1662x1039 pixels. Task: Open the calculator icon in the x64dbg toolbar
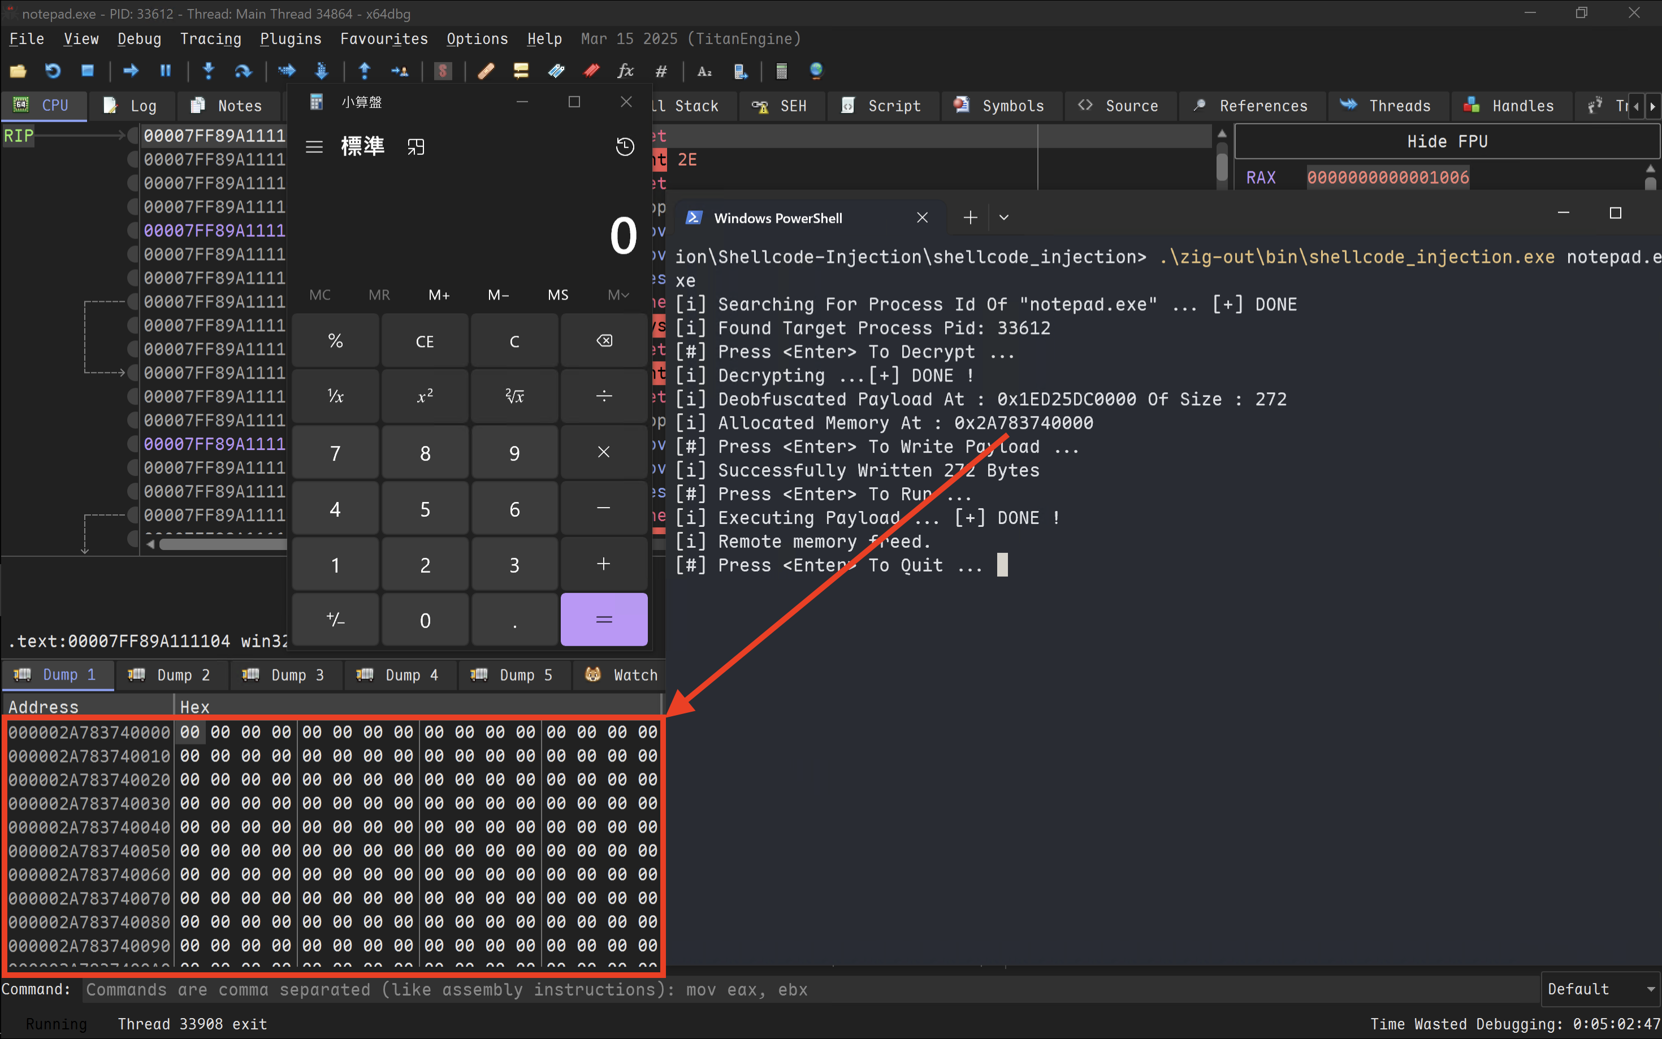(781, 71)
